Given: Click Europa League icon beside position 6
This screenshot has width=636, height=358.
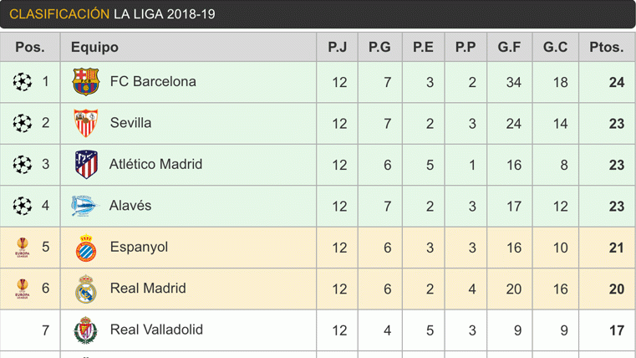Looking at the screenshot, I should tap(23, 289).
